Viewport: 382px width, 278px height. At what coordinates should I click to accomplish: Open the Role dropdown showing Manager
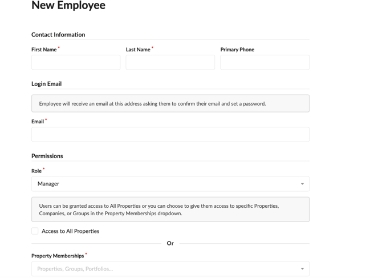170,184
